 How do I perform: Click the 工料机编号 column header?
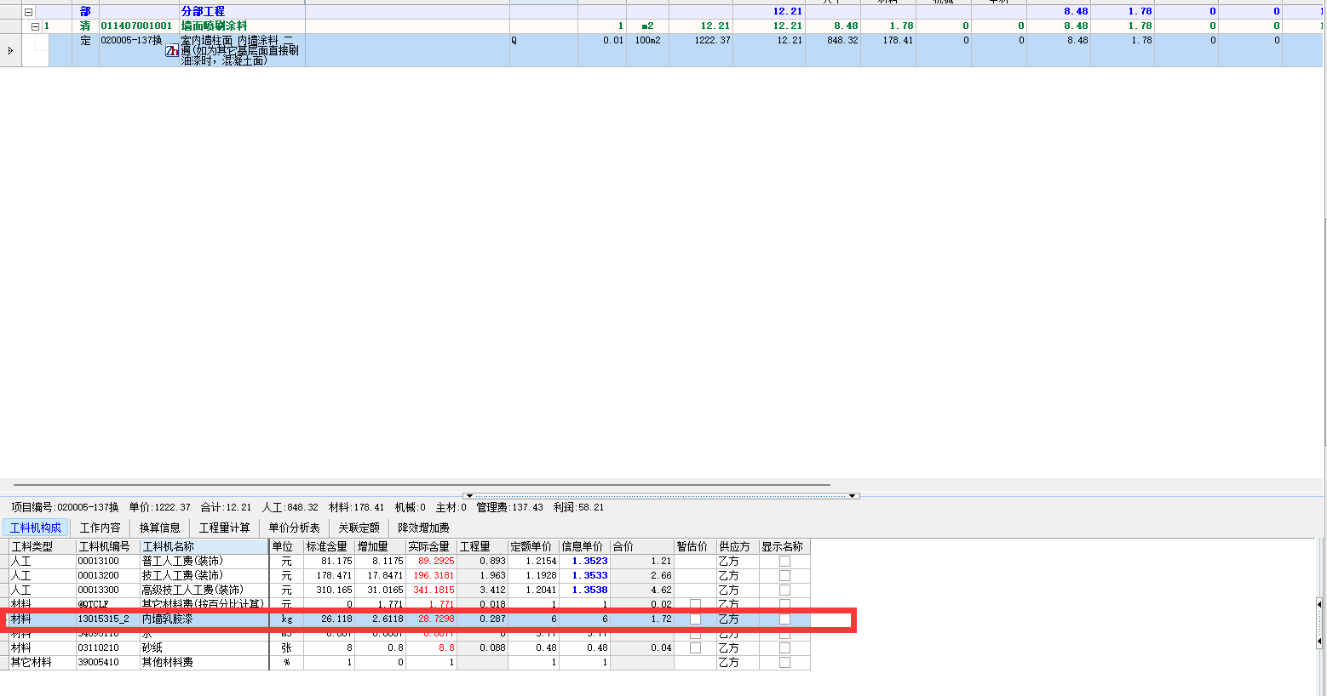108,546
